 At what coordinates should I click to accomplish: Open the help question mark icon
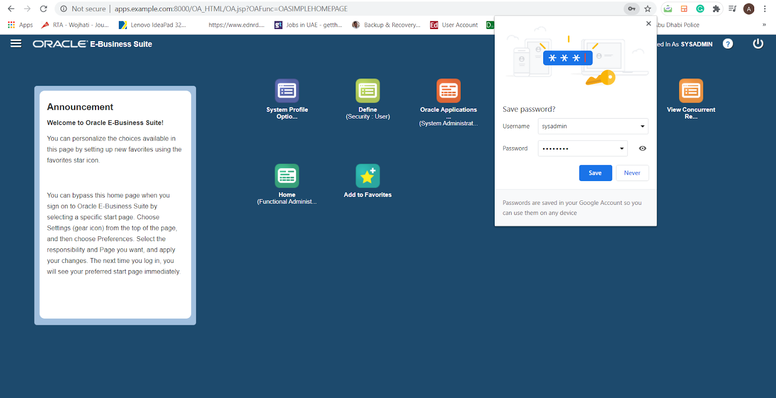tap(728, 44)
